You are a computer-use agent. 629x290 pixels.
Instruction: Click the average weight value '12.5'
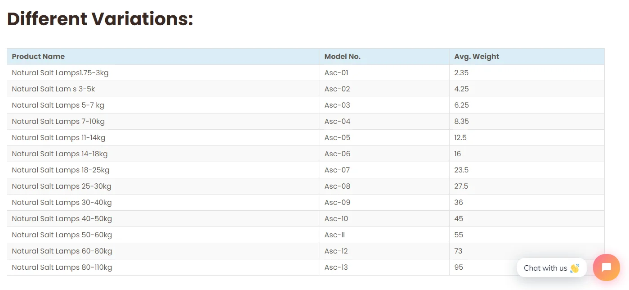(x=460, y=138)
